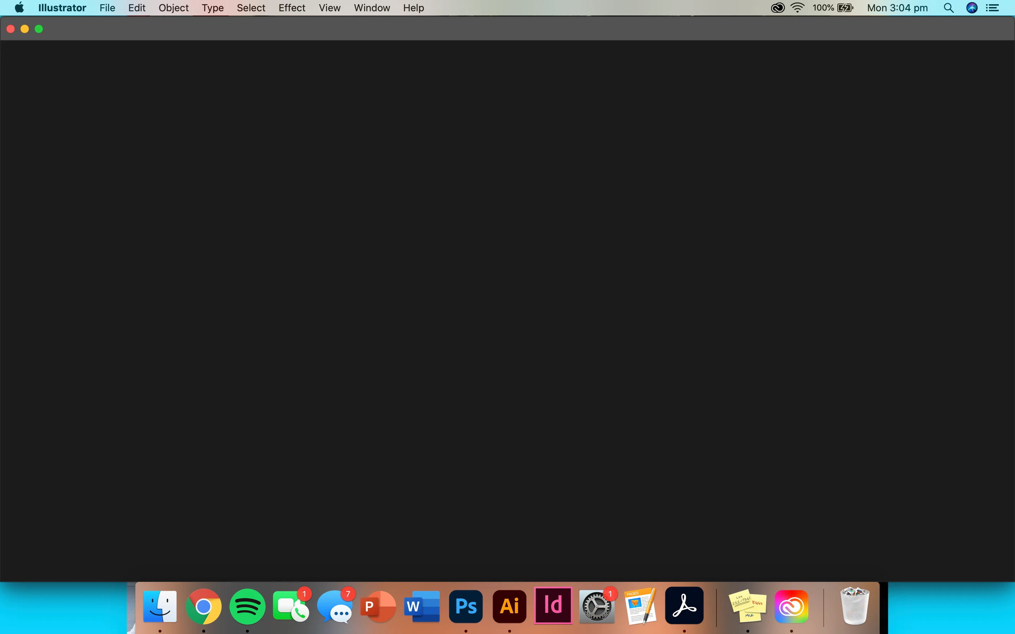Screen dimensions: 1015x634
Task: Open Notification Center list icon
Action: pyautogui.click(x=992, y=8)
